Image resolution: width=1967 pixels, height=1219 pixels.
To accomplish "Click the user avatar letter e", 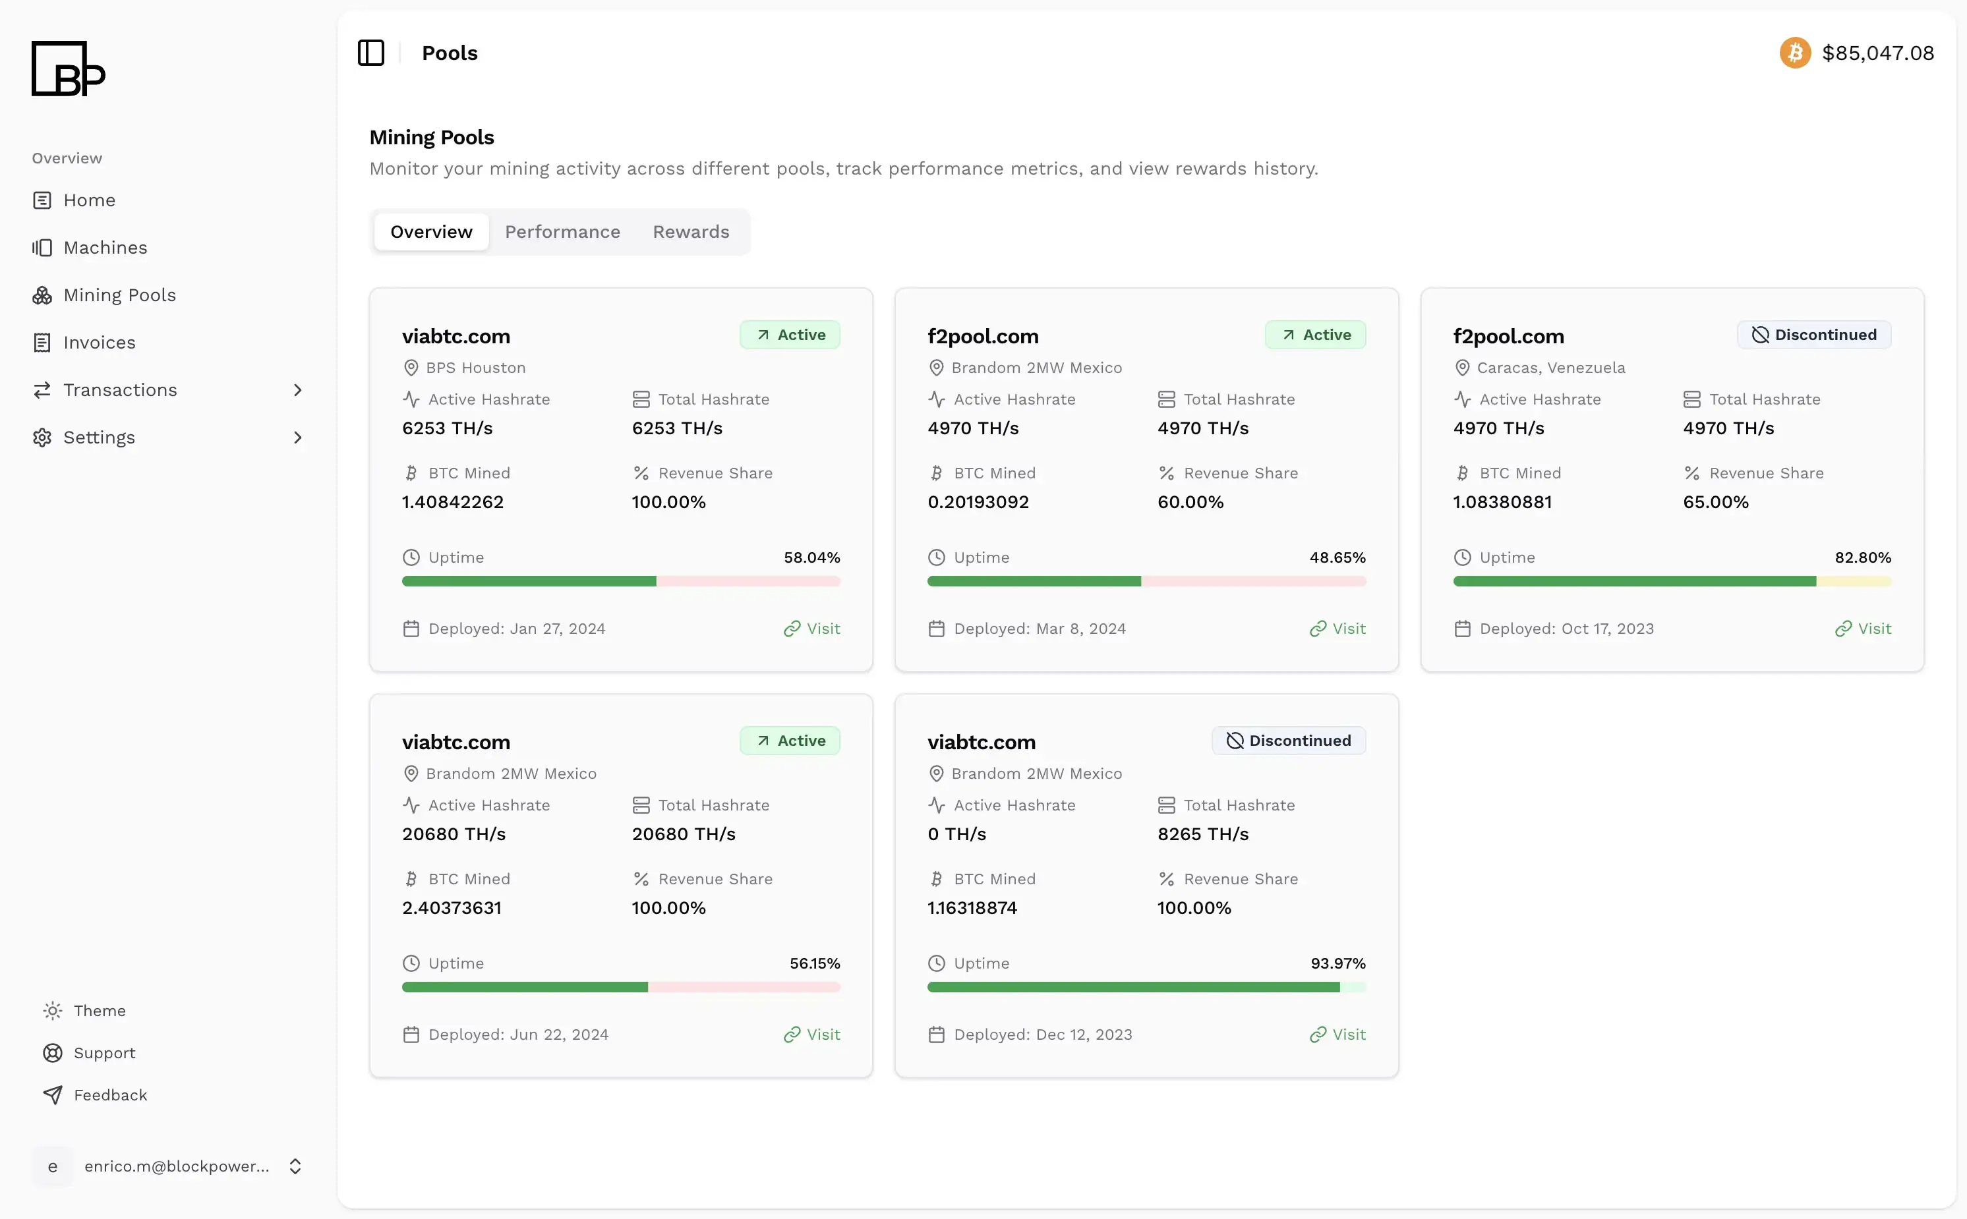I will point(53,1166).
